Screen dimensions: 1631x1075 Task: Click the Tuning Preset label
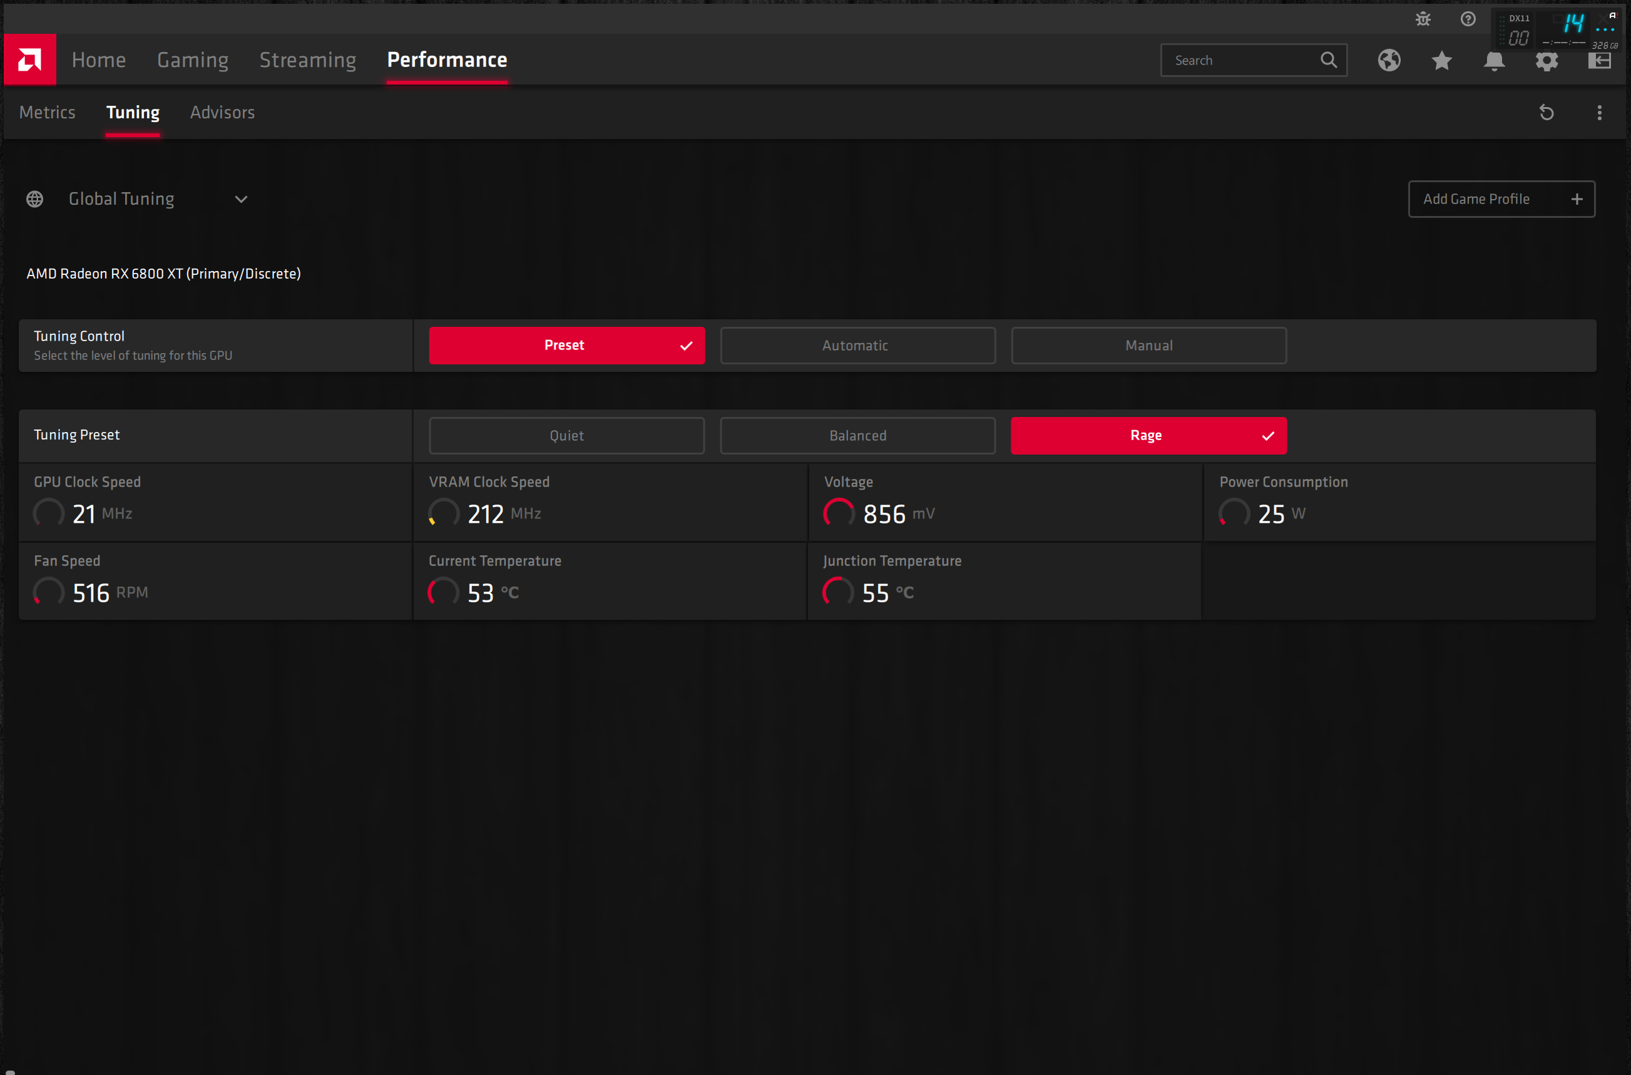[x=77, y=435]
